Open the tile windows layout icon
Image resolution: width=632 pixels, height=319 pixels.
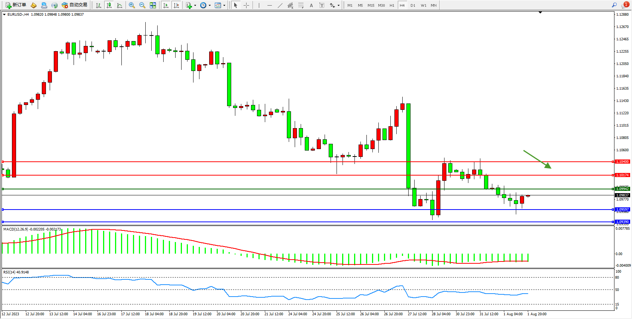tap(153, 5)
